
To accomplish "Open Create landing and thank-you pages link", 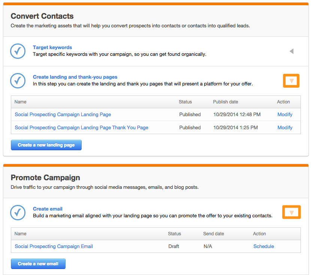I will tap(75, 77).
